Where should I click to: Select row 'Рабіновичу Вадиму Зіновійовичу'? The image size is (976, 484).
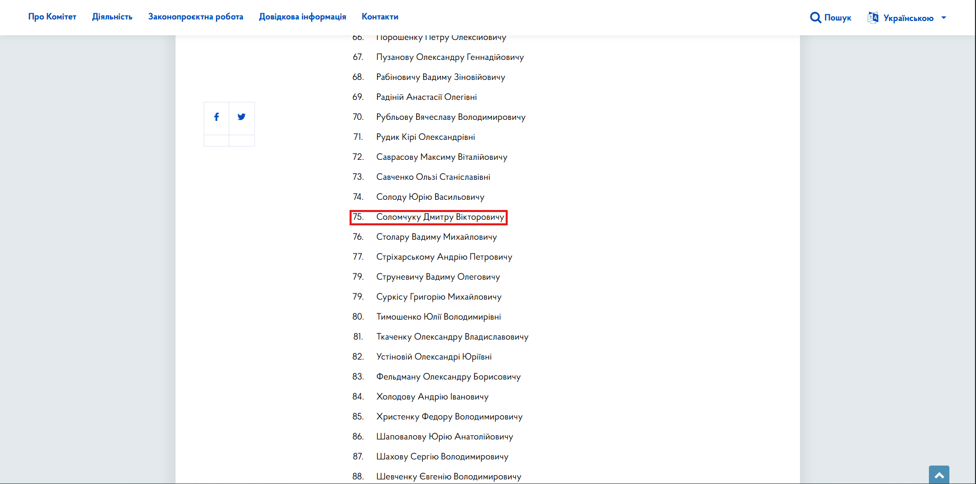pyautogui.click(x=441, y=77)
